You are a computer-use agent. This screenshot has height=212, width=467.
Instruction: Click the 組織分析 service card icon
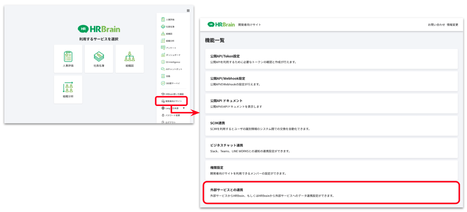click(x=68, y=87)
